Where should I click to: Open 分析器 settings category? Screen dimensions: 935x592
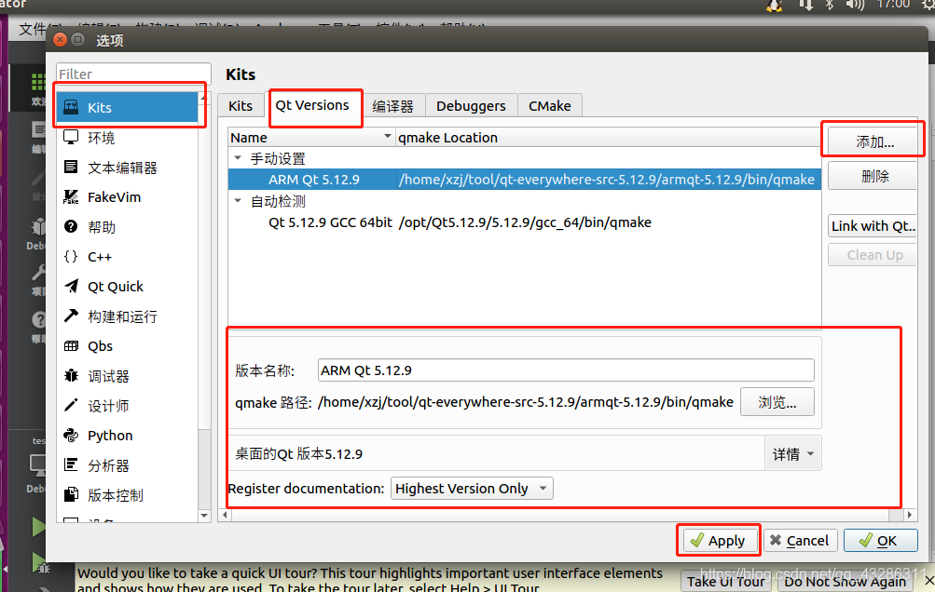127,465
